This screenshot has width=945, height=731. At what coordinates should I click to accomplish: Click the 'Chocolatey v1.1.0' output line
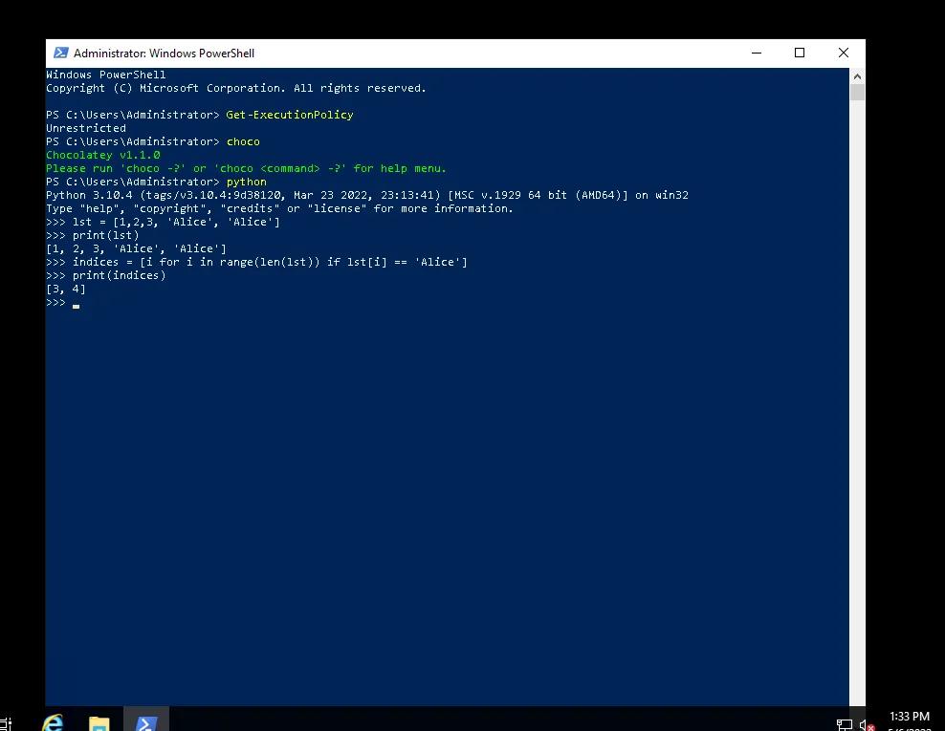click(103, 155)
